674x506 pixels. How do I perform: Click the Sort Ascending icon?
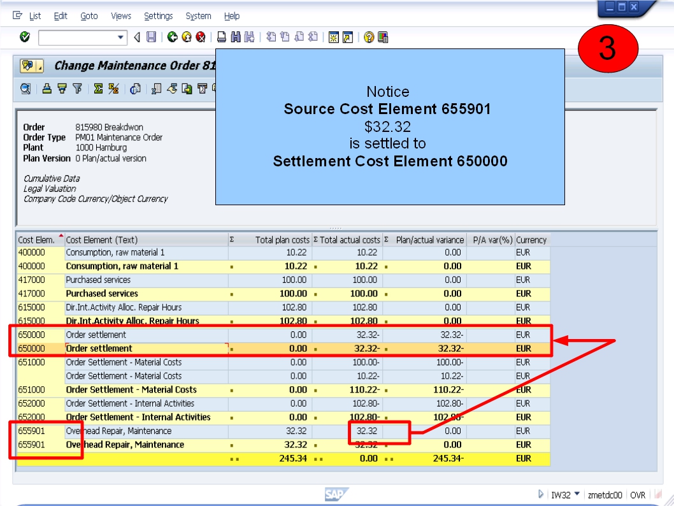47,89
